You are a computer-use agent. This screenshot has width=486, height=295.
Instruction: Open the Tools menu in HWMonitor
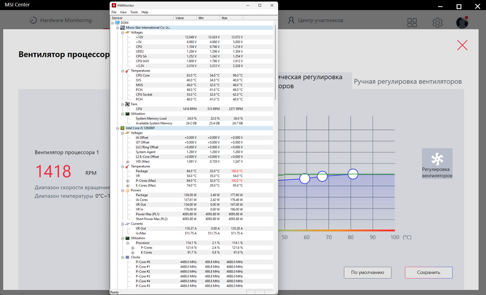coord(134,12)
